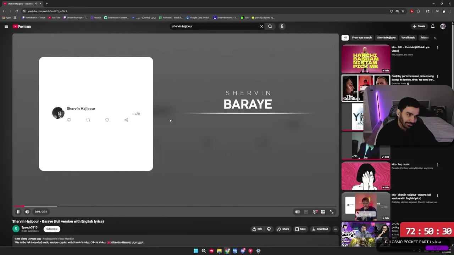Open the official video 'Shervin - Baraye' link
454x255 pixels.
coord(126,243)
